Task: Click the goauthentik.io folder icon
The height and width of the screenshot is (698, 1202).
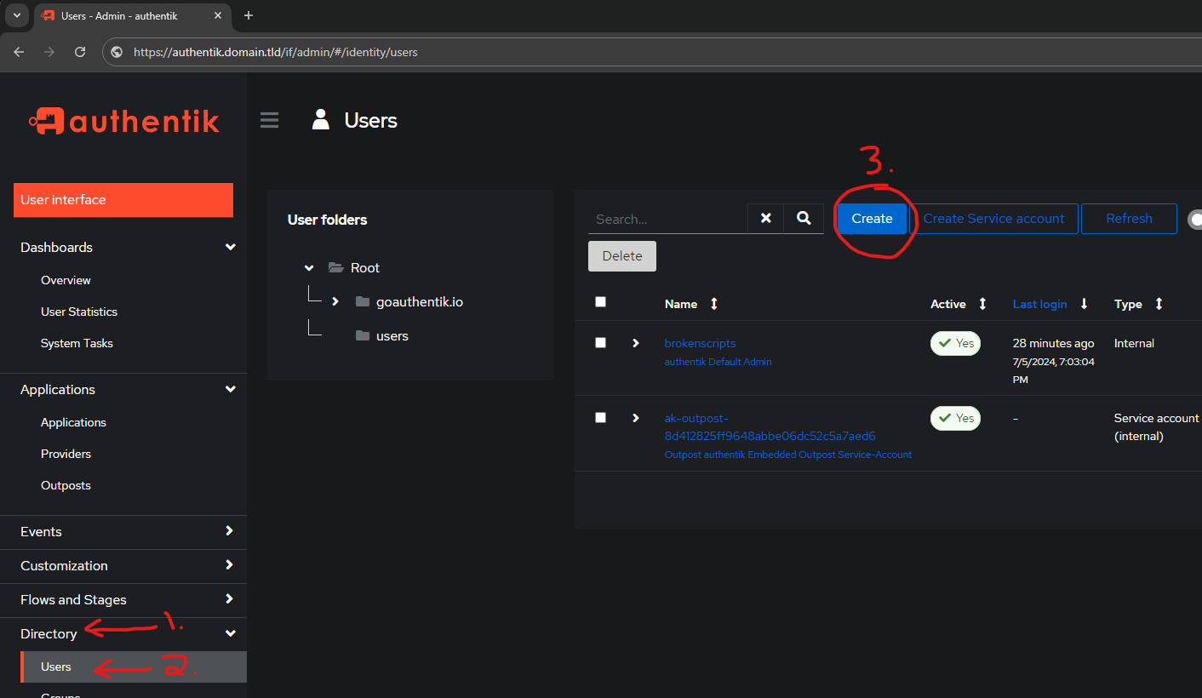Action: (x=363, y=301)
